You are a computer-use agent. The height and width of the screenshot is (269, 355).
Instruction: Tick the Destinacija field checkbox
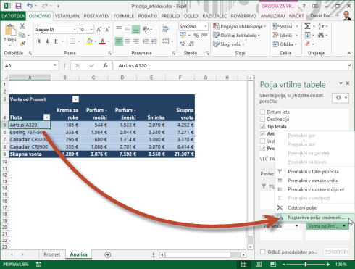pos(262,119)
